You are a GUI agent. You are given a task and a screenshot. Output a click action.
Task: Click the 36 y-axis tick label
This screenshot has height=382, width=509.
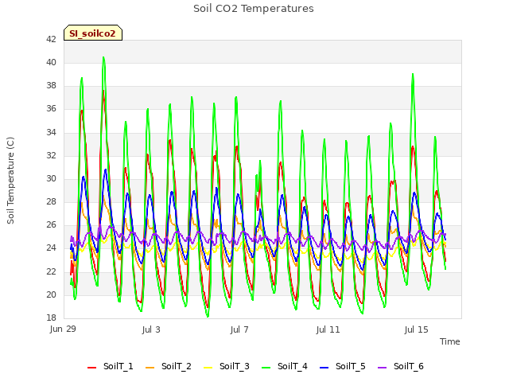[51, 109]
